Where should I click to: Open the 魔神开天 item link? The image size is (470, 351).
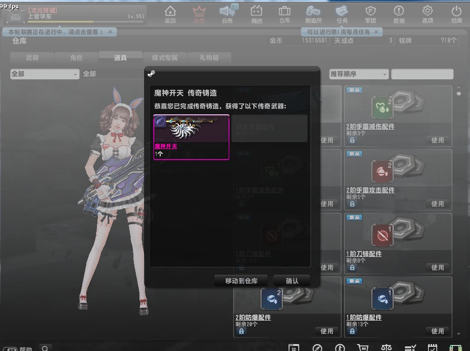166,147
